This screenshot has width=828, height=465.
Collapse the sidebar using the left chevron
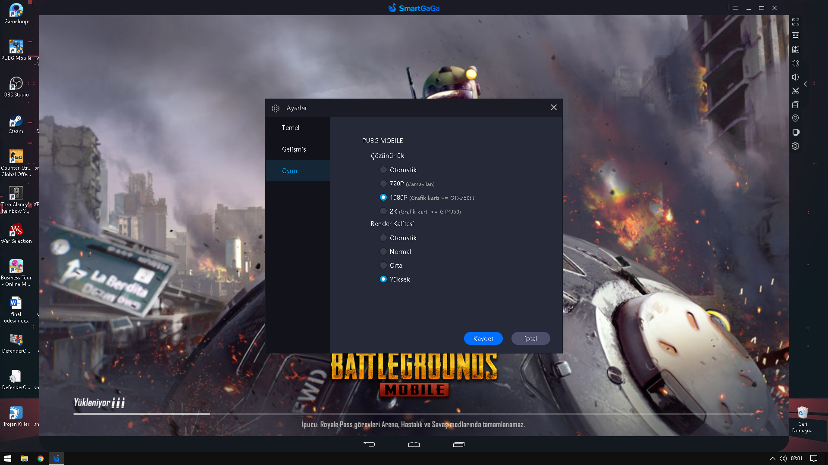coord(805,84)
